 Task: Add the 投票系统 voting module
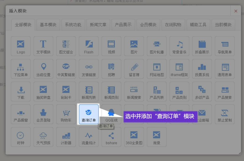coord(202,69)
